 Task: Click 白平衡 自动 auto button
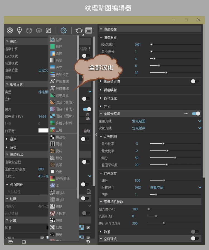click(87, 131)
